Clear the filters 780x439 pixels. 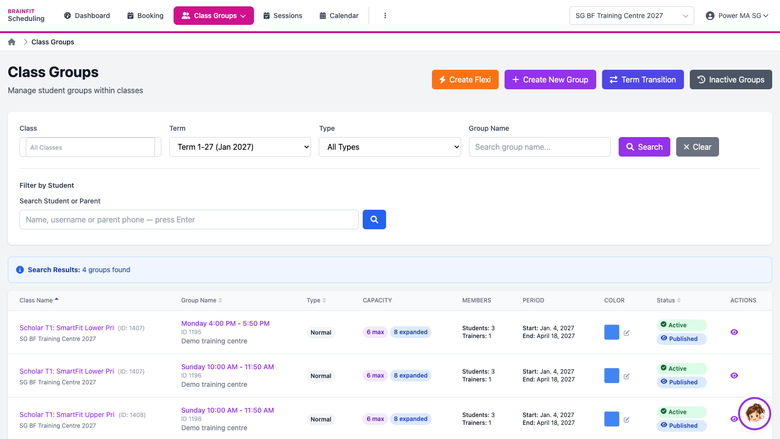(698, 147)
